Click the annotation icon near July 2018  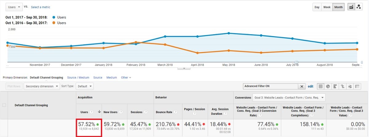(297, 62)
